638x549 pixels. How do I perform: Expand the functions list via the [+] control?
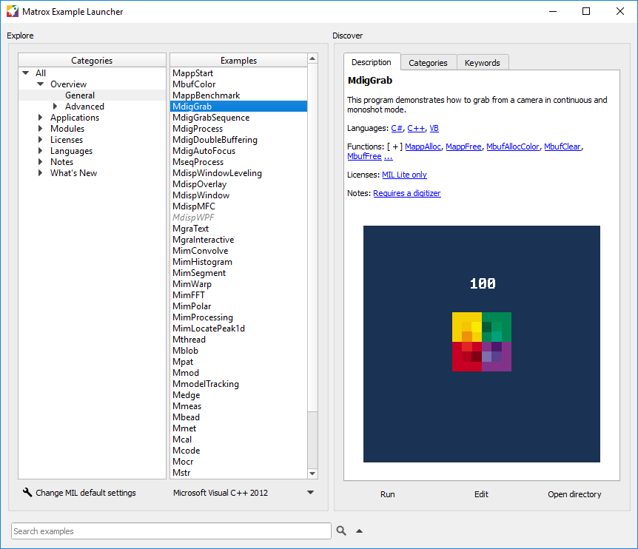[x=394, y=146]
